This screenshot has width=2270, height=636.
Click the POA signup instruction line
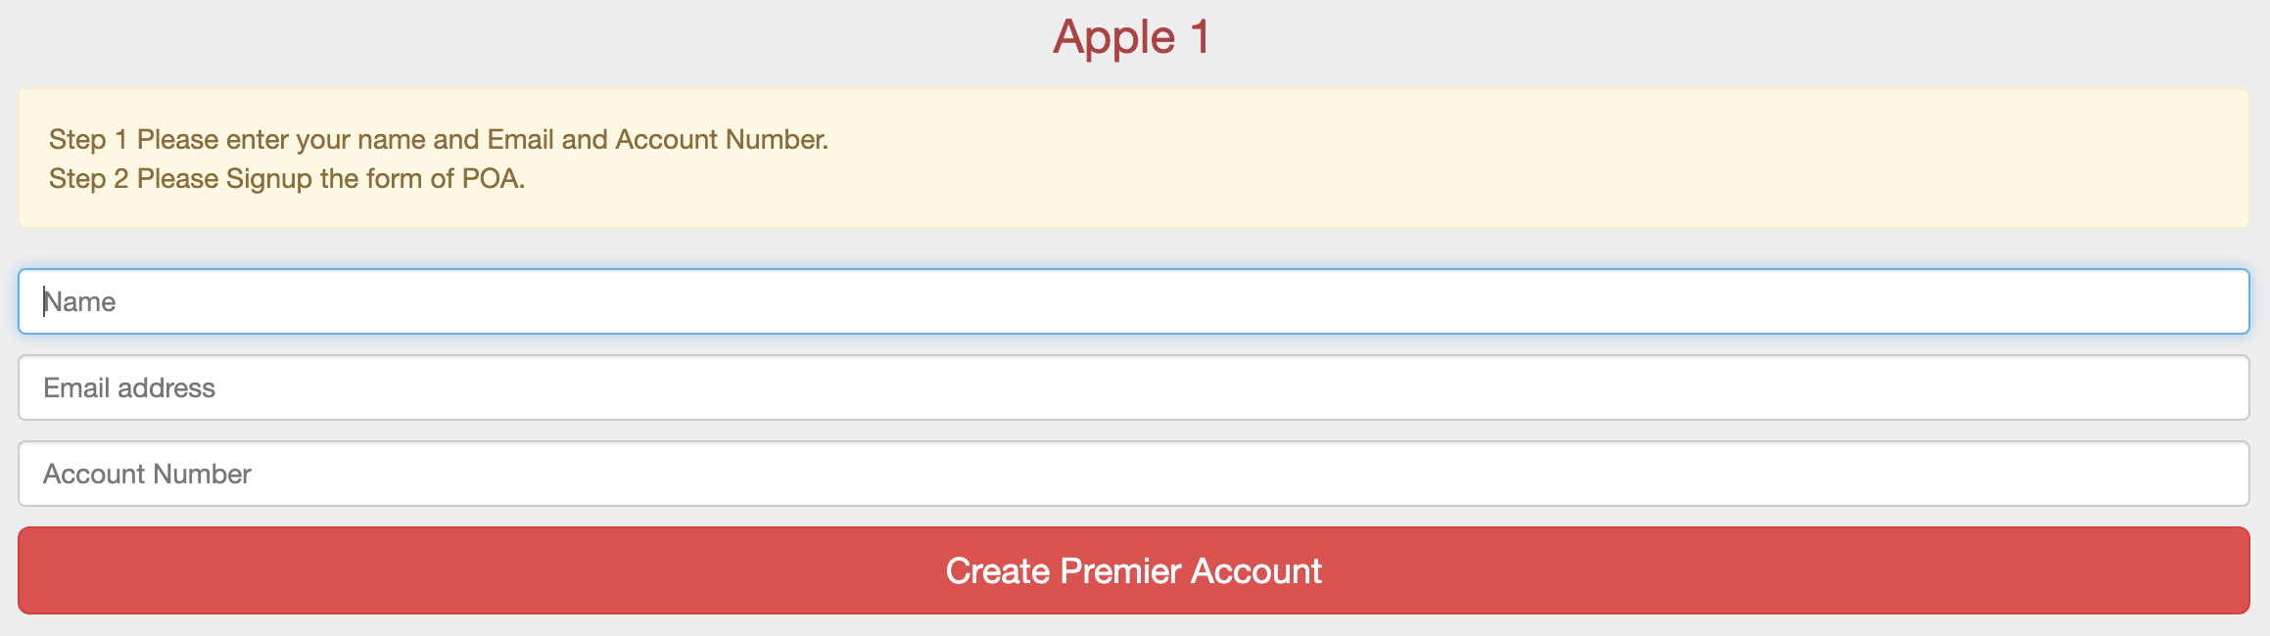coord(286,179)
